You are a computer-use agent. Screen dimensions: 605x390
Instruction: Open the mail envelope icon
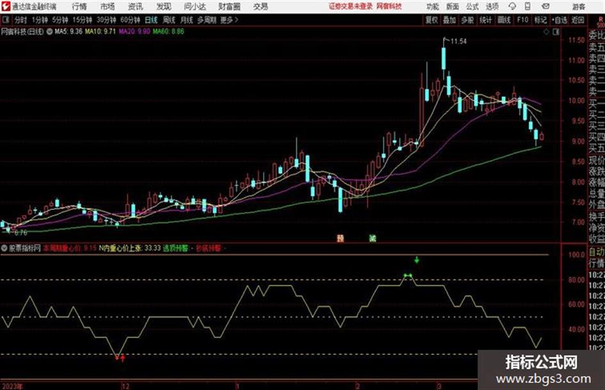coord(545,6)
